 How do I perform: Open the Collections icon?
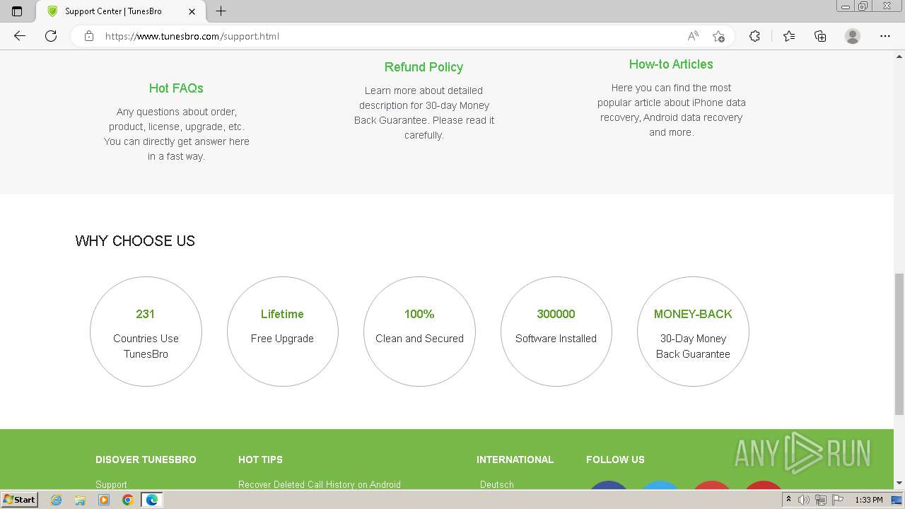tap(820, 36)
